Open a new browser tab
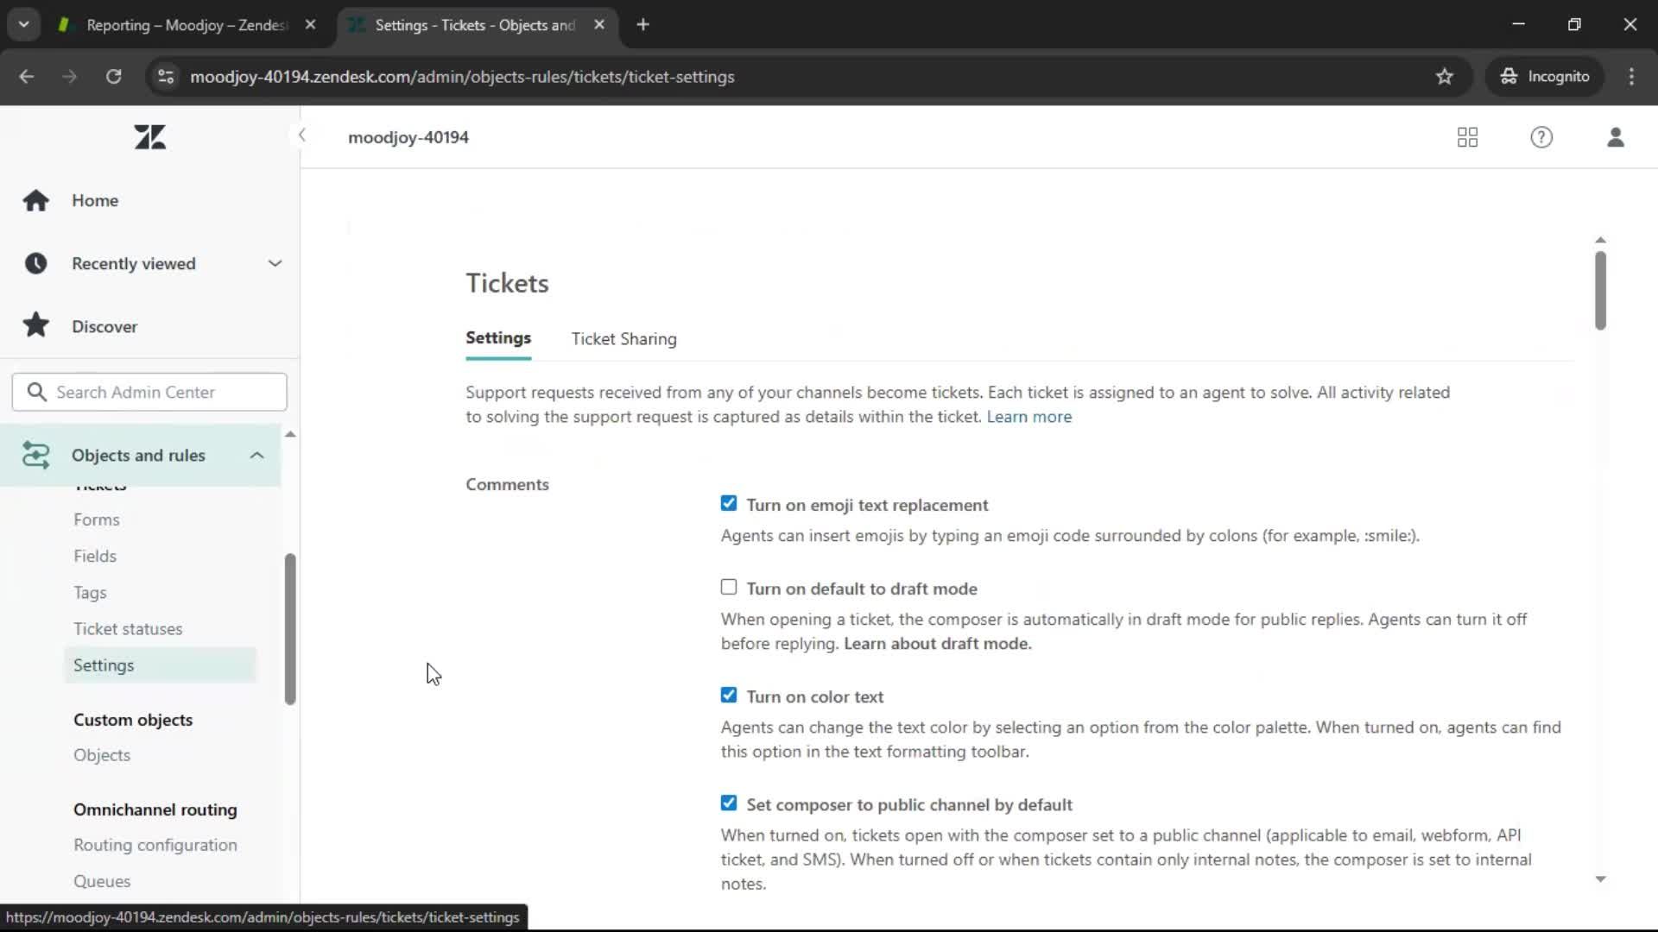1658x932 pixels. (642, 24)
